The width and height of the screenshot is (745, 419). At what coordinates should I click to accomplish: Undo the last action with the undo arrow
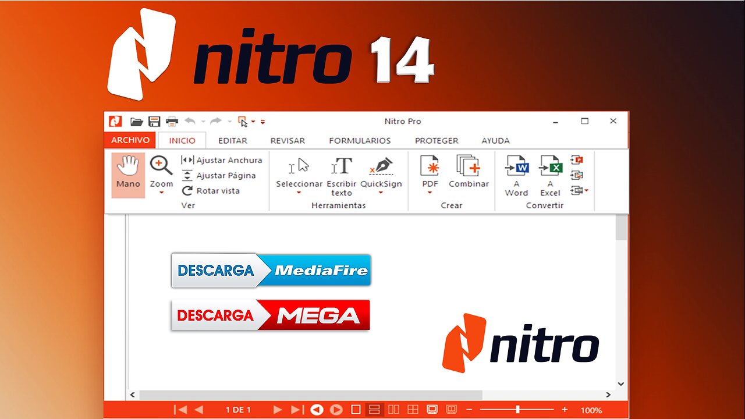190,121
